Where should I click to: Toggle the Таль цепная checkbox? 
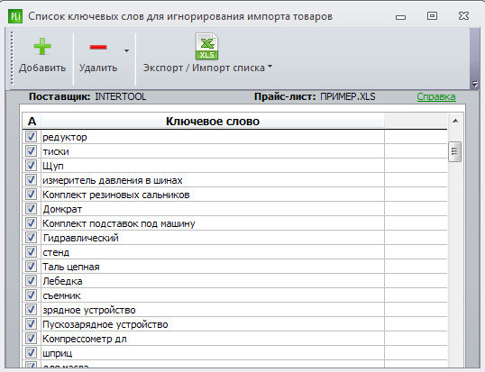(31, 267)
